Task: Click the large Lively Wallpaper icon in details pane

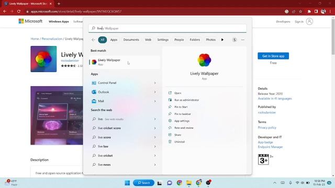Action: pyautogui.click(x=204, y=60)
